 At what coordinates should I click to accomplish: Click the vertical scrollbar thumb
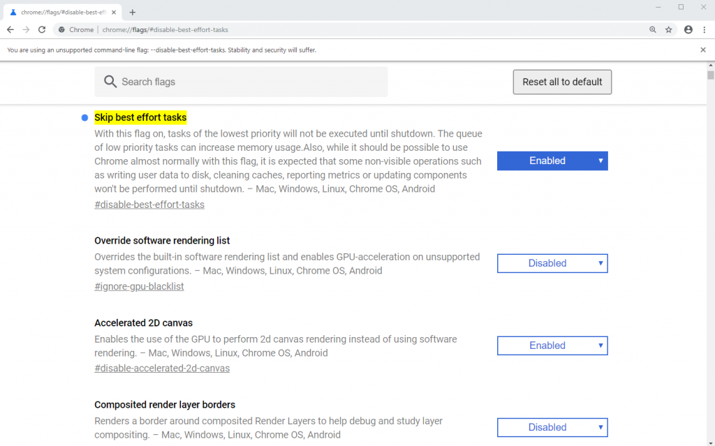[710, 75]
